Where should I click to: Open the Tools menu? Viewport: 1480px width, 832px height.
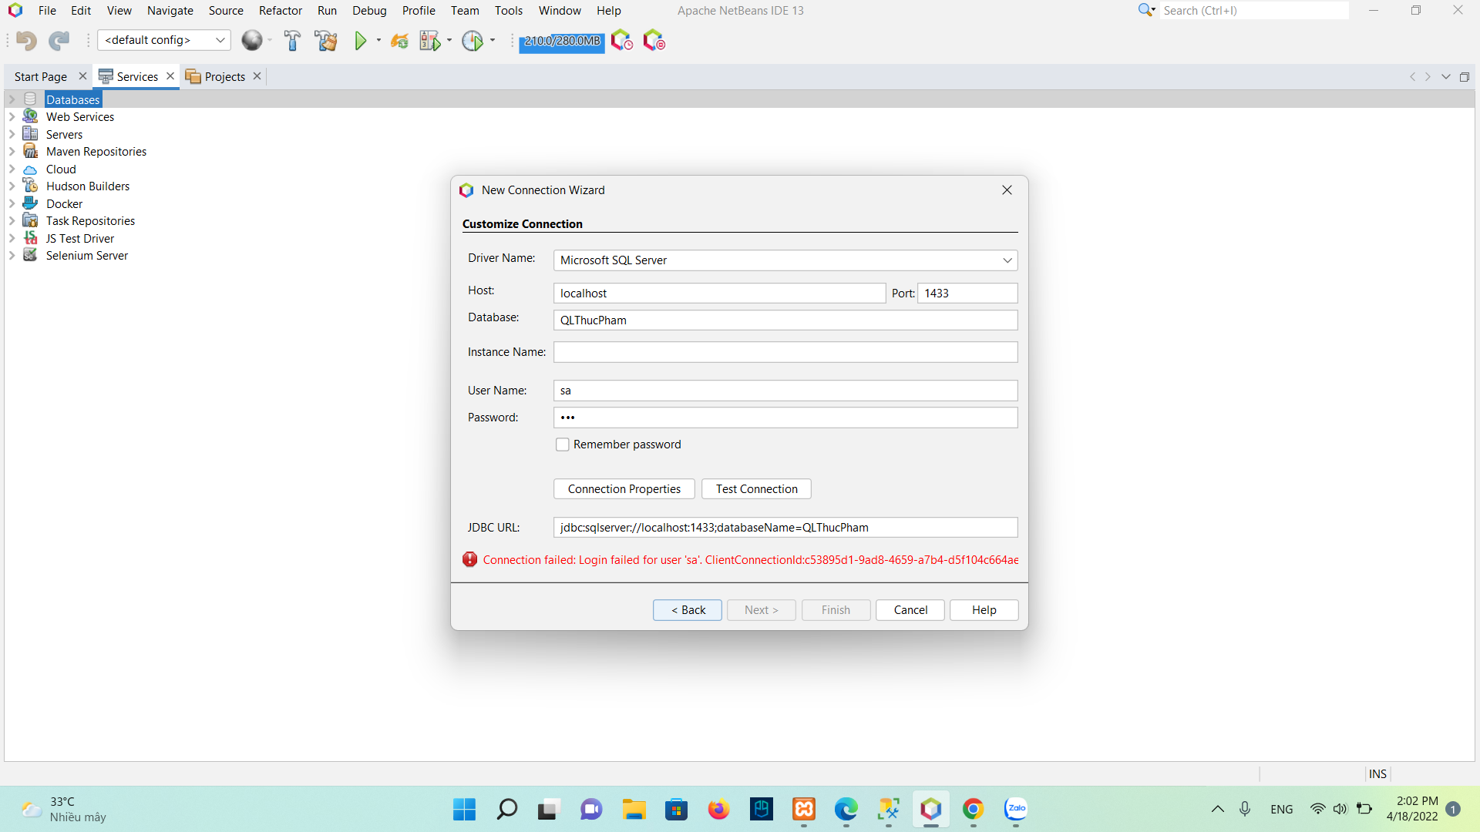(509, 11)
